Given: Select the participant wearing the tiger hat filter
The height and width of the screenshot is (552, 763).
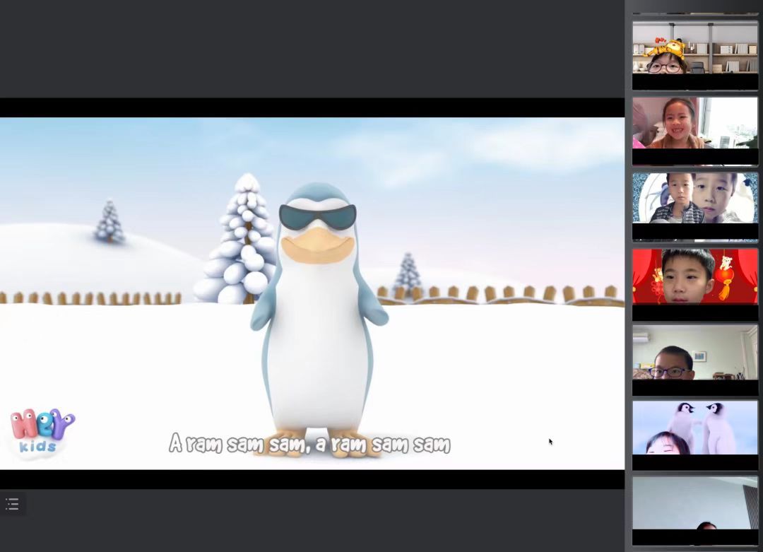Looking at the screenshot, I should [695, 55].
